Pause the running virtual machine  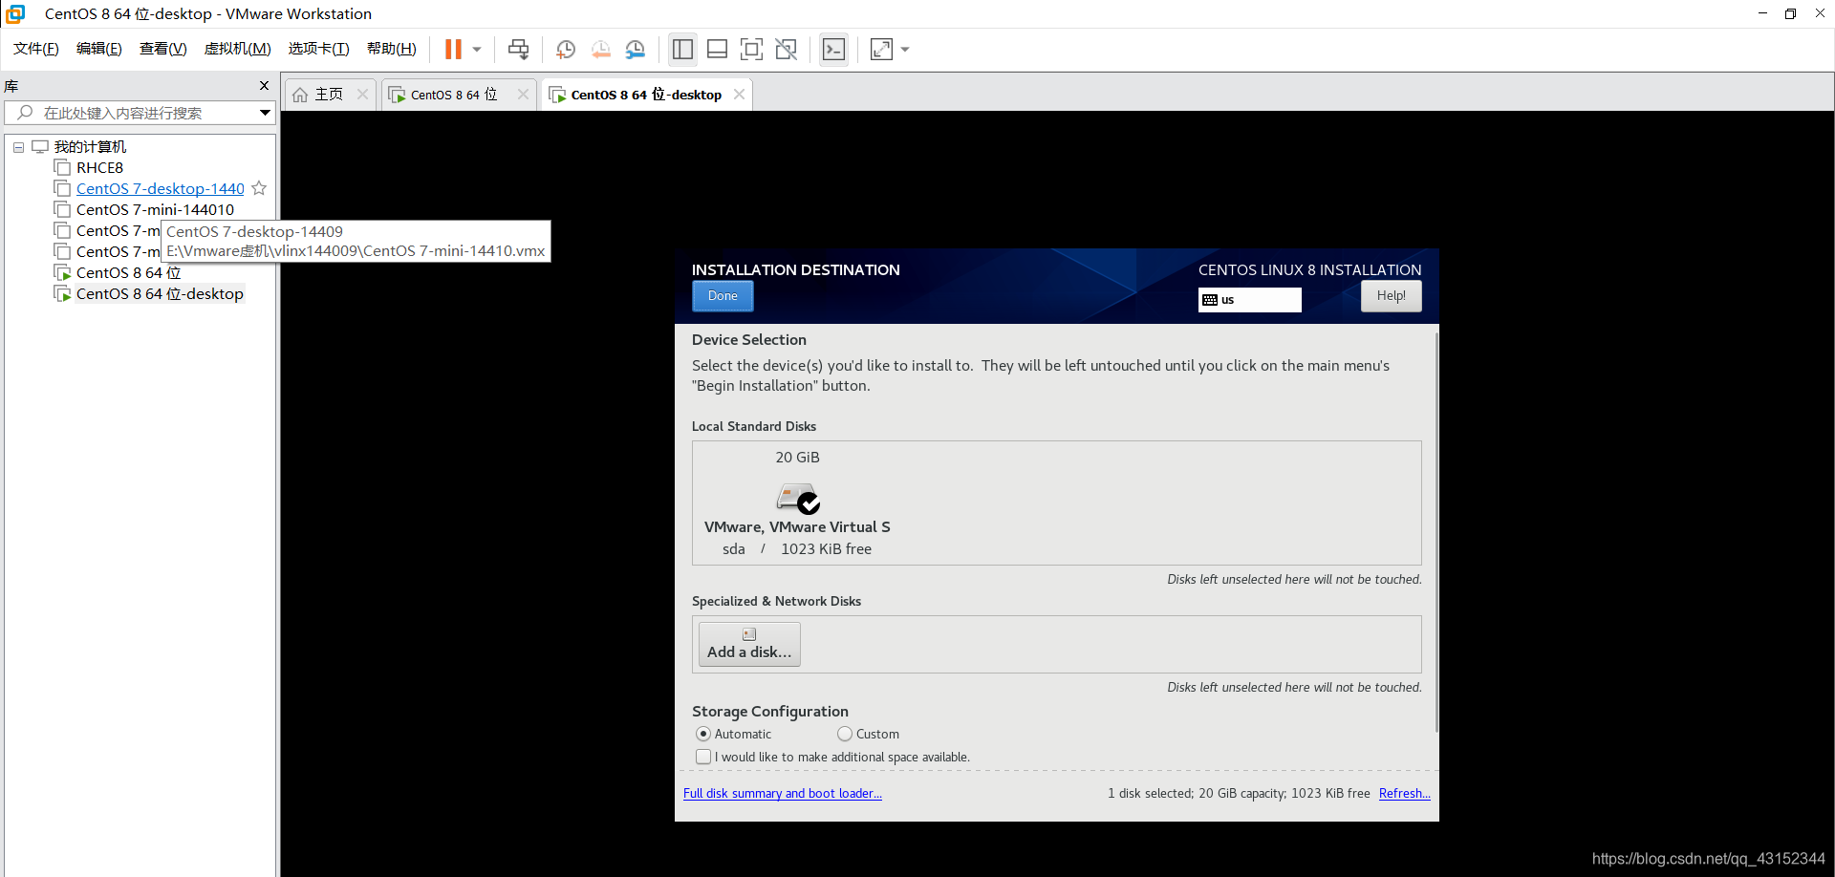[453, 49]
